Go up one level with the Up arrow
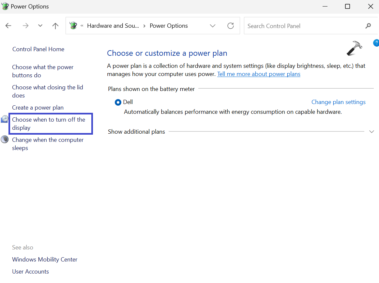 coord(55,26)
